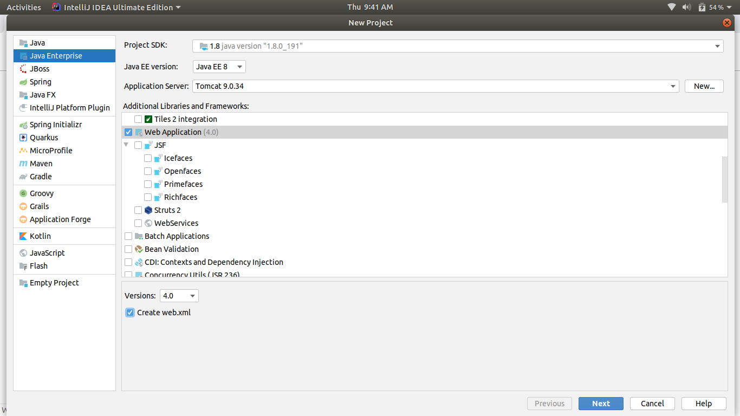Image resolution: width=740 pixels, height=416 pixels.
Task: Click the MicroProfile icon
Action: pyautogui.click(x=23, y=151)
